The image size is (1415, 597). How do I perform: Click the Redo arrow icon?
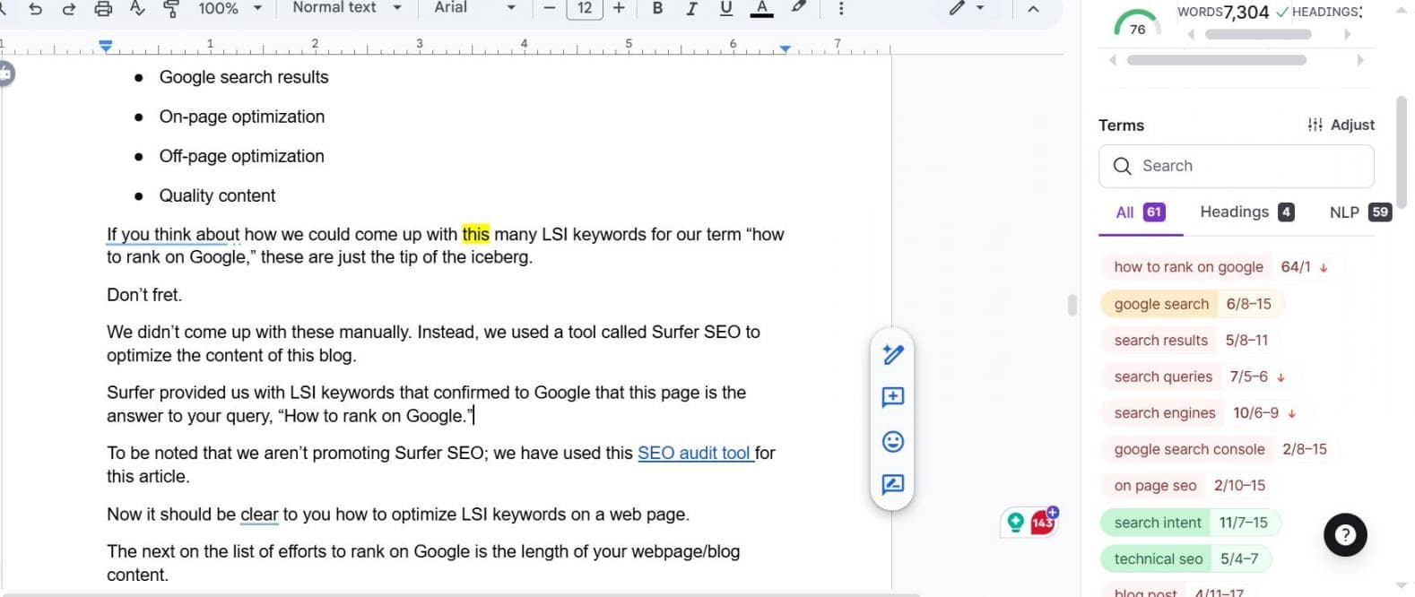69,9
